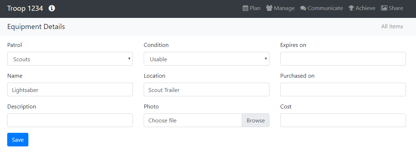This screenshot has height=155, width=416.
Task: Click into the Location field with Scout Trailer
Action: (207, 90)
